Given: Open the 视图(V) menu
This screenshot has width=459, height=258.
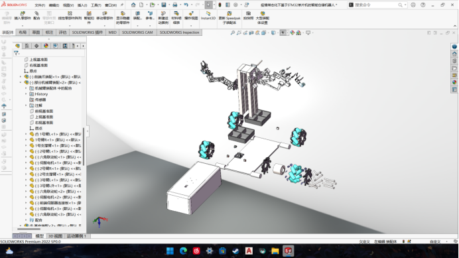Looking at the screenshot, I should (x=68, y=5).
